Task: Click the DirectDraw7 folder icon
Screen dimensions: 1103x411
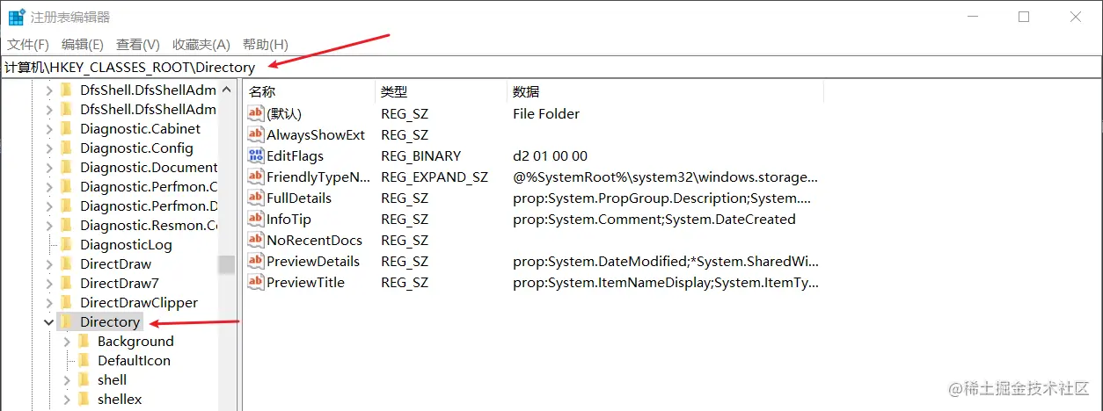Action: (x=66, y=283)
